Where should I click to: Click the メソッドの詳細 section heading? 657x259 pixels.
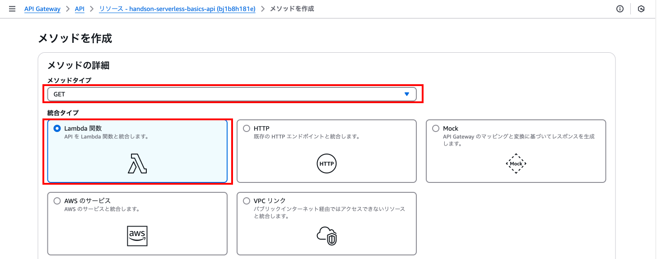79,66
